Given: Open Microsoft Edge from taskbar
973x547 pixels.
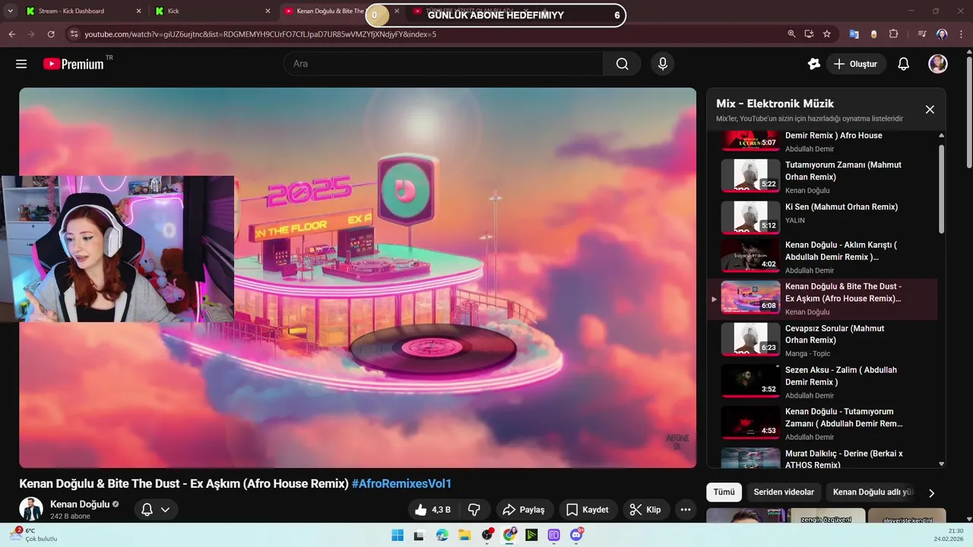Looking at the screenshot, I should (442, 535).
